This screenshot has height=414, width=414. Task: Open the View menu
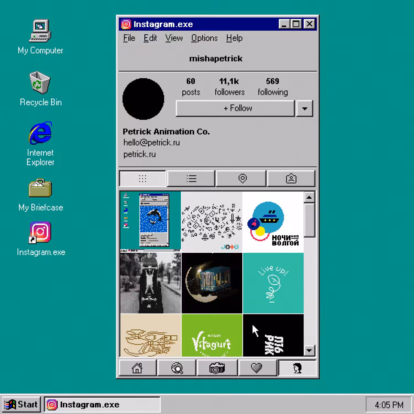click(174, 38)
